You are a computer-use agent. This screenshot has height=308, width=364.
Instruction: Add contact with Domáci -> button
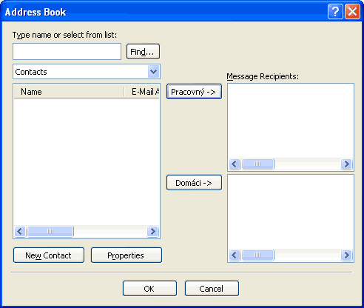194,183
